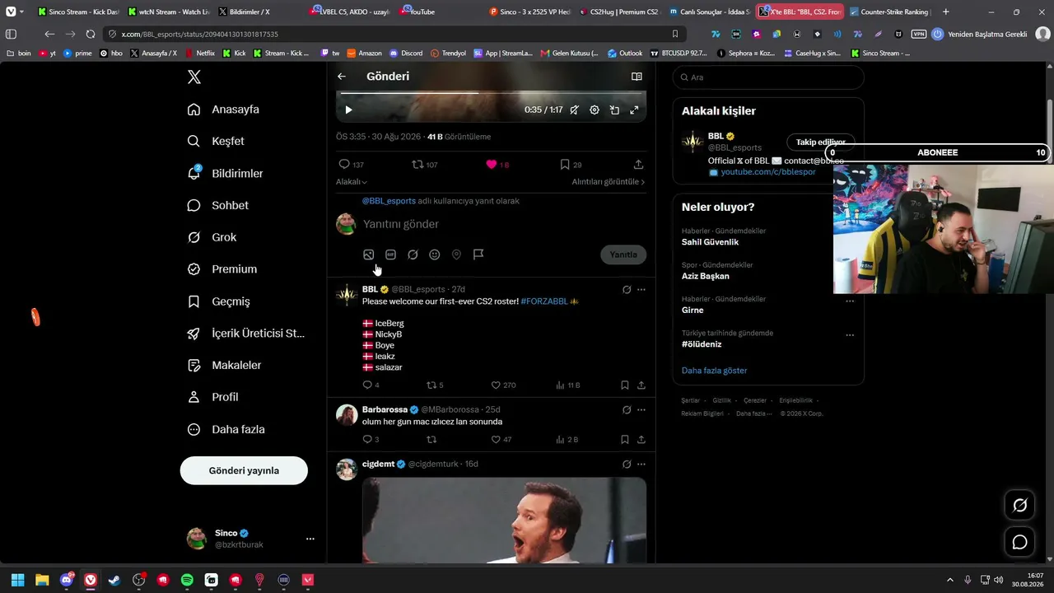The height and width of the screenshot is (593, 1054).
Task: Open Bildirimler in the sidebar
Action: point(225,174)
